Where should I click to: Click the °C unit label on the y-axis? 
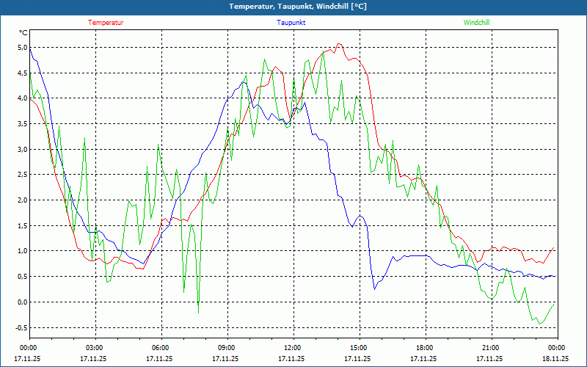[23, 33]
